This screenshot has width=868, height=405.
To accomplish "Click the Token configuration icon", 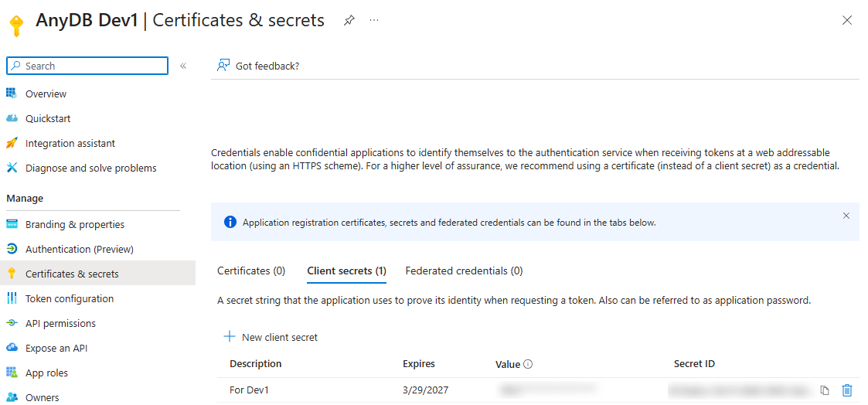I will click(x=12, y=298).
